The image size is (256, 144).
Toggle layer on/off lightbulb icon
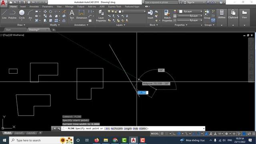109,12
